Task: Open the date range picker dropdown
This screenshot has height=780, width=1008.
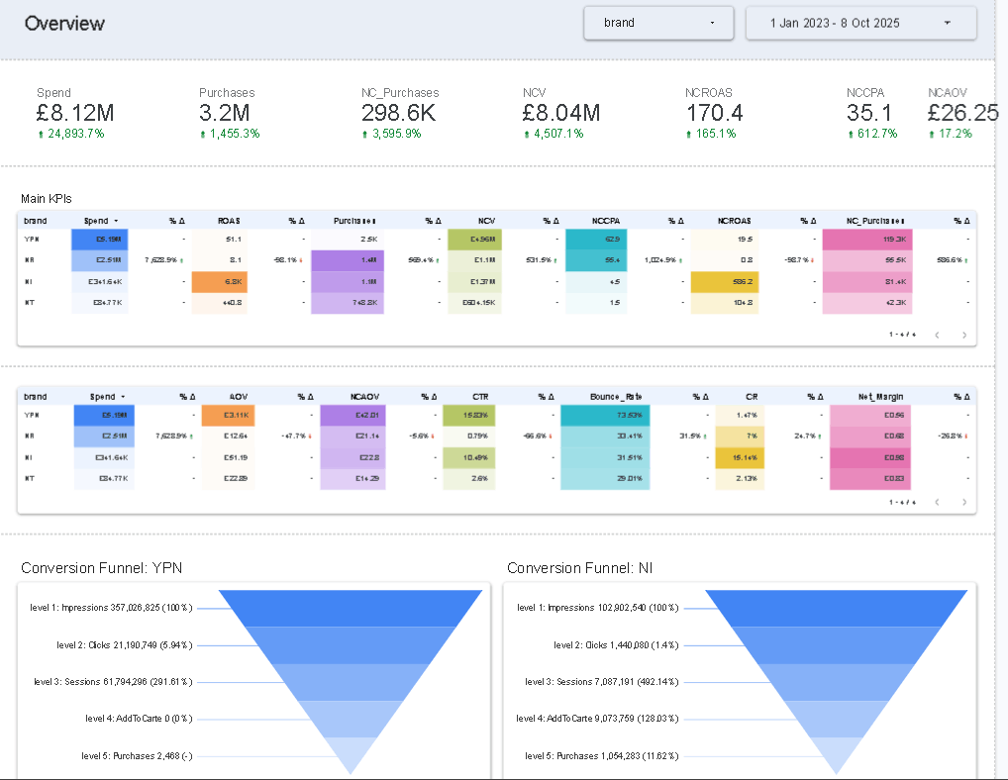Action: [x=860, y=23]
